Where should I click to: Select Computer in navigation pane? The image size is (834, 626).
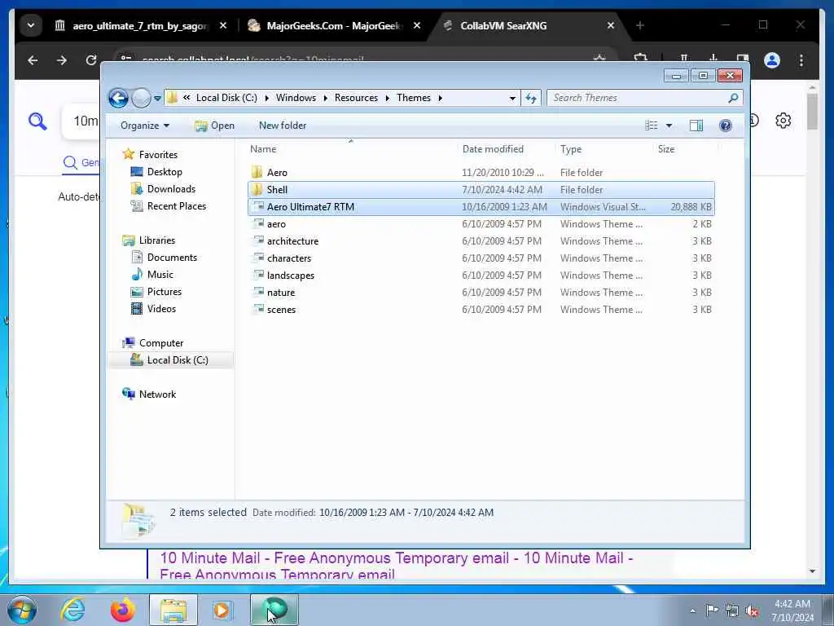coord(161,343)
